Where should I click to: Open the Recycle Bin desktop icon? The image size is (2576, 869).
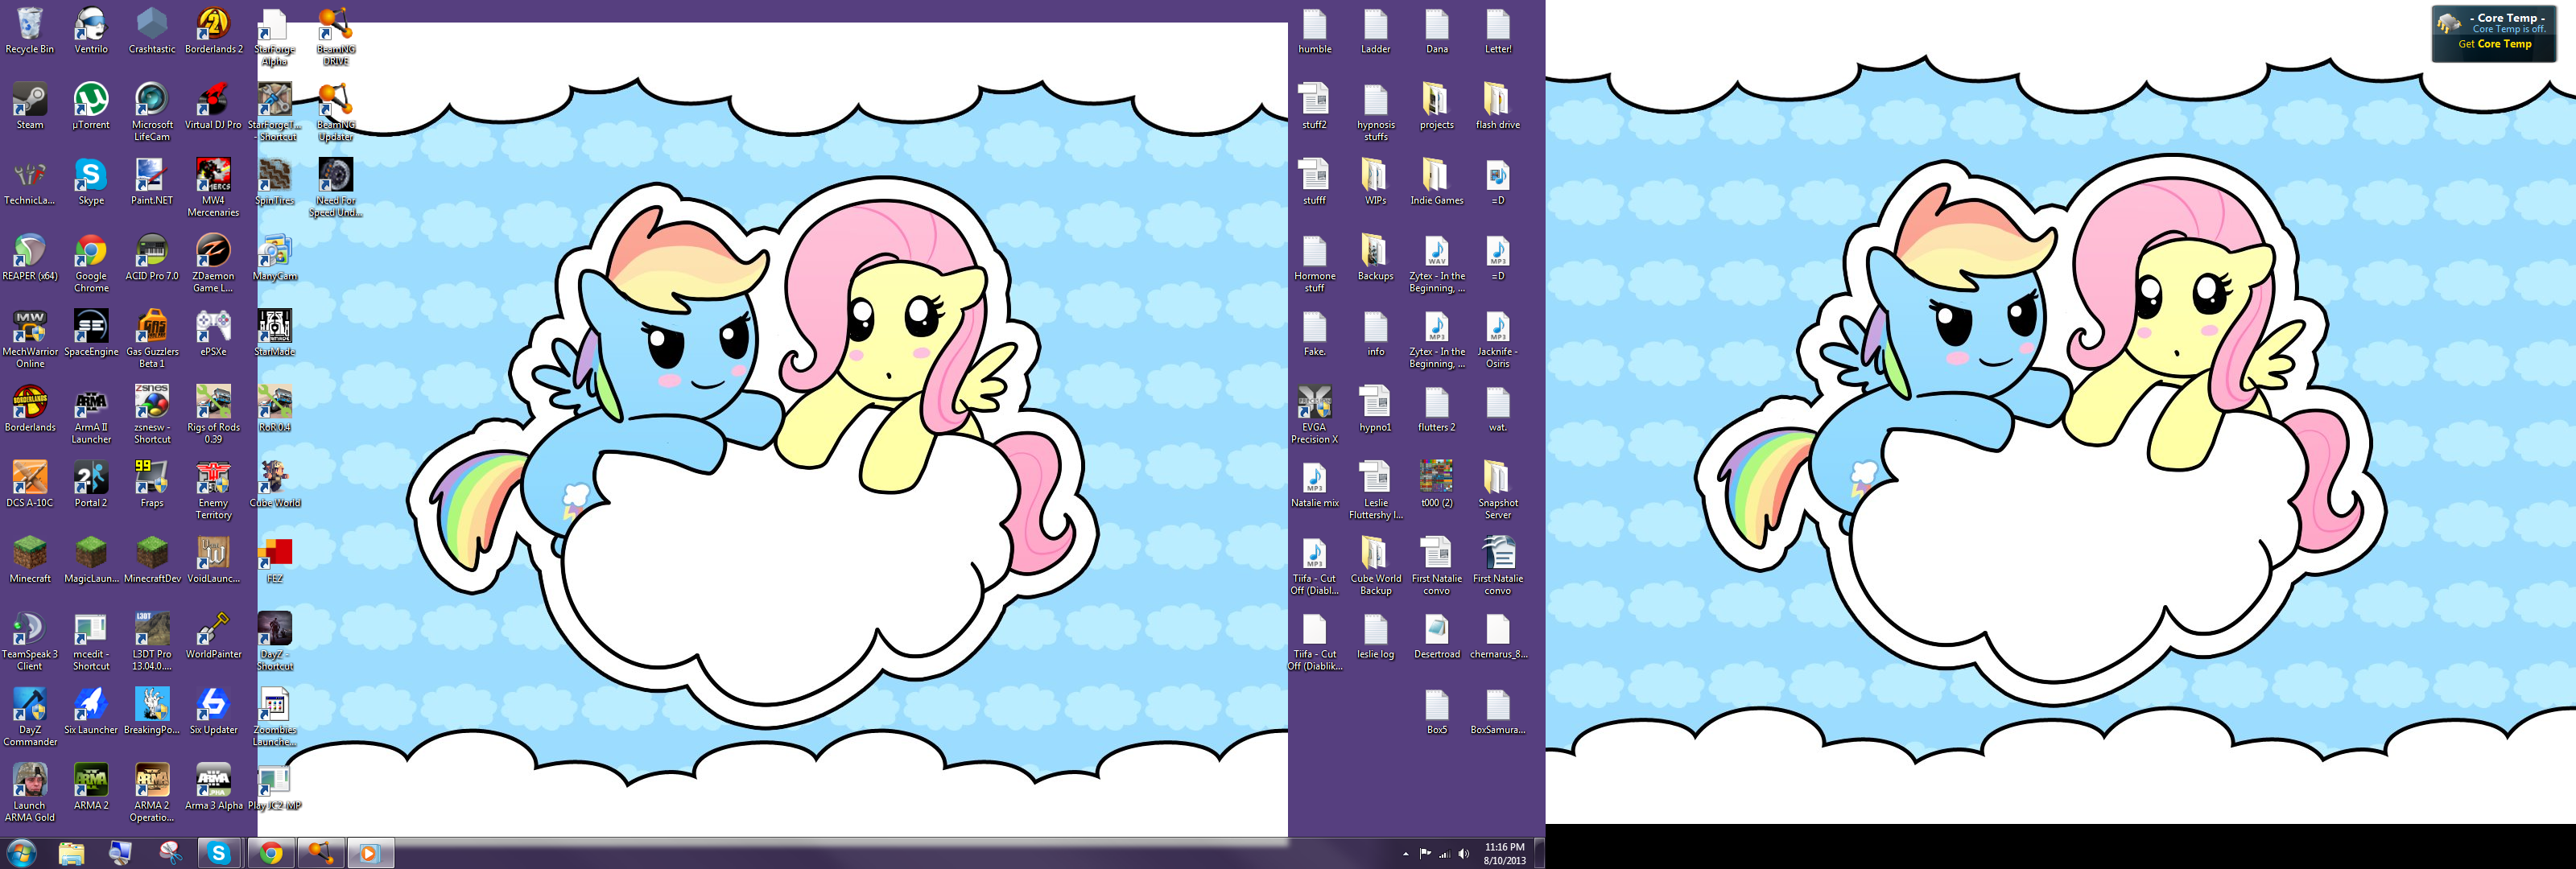30,31
